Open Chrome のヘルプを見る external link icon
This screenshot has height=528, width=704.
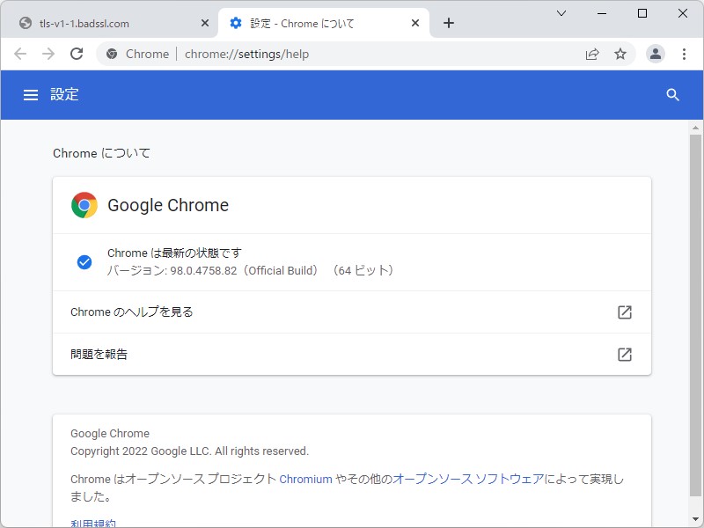625,312
